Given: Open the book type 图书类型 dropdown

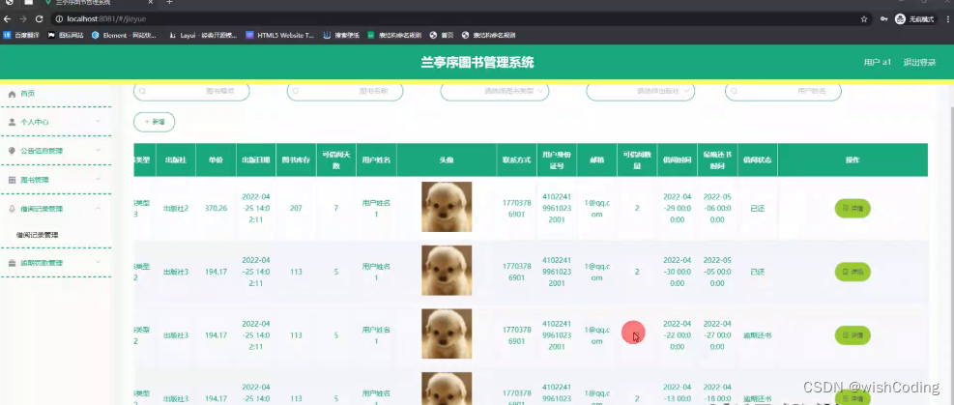Looking at the screenshot, I should tap(495, 91).
